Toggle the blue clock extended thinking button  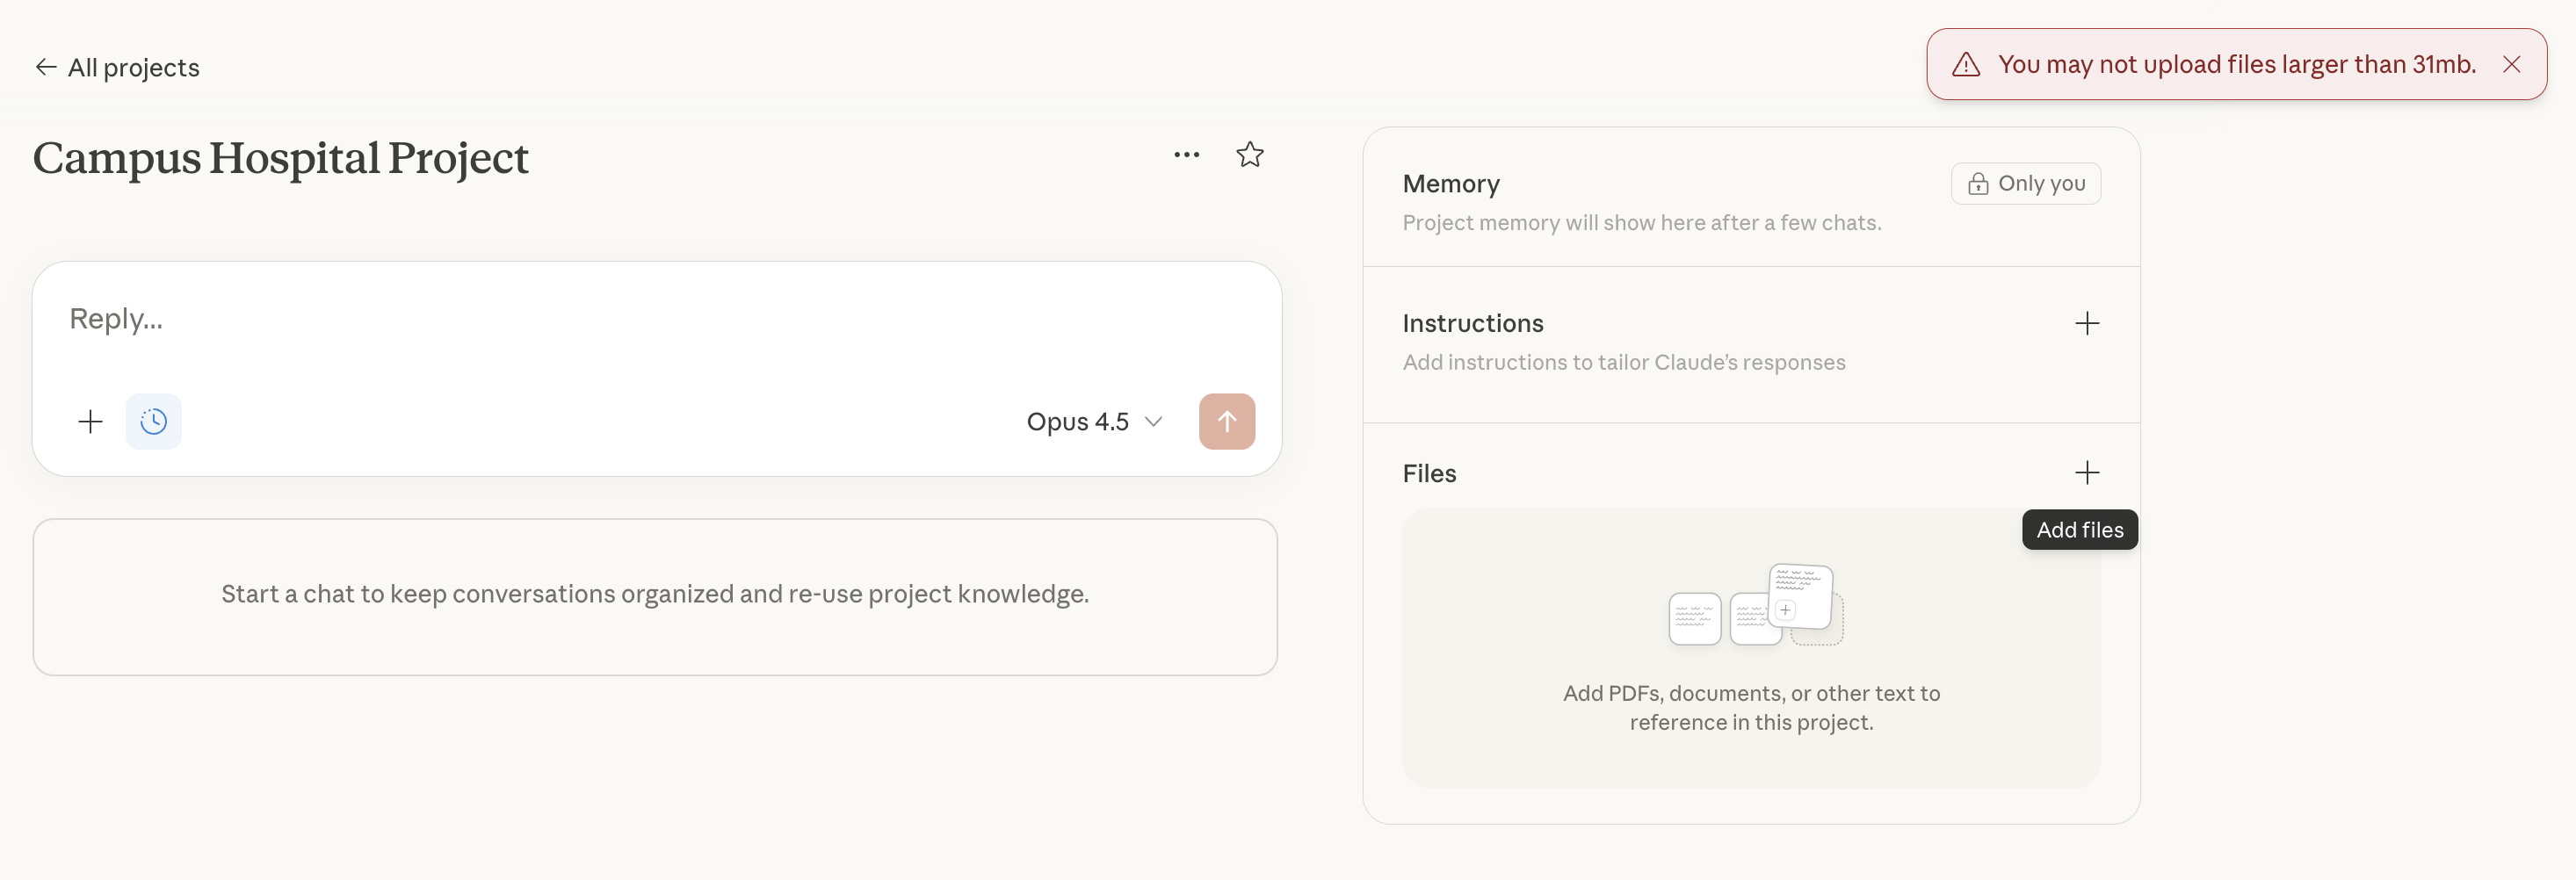click(154, 422)
